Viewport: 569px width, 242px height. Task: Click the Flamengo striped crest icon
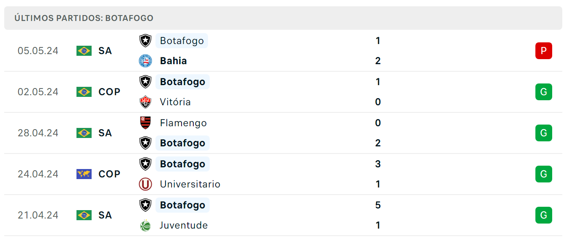145,123
